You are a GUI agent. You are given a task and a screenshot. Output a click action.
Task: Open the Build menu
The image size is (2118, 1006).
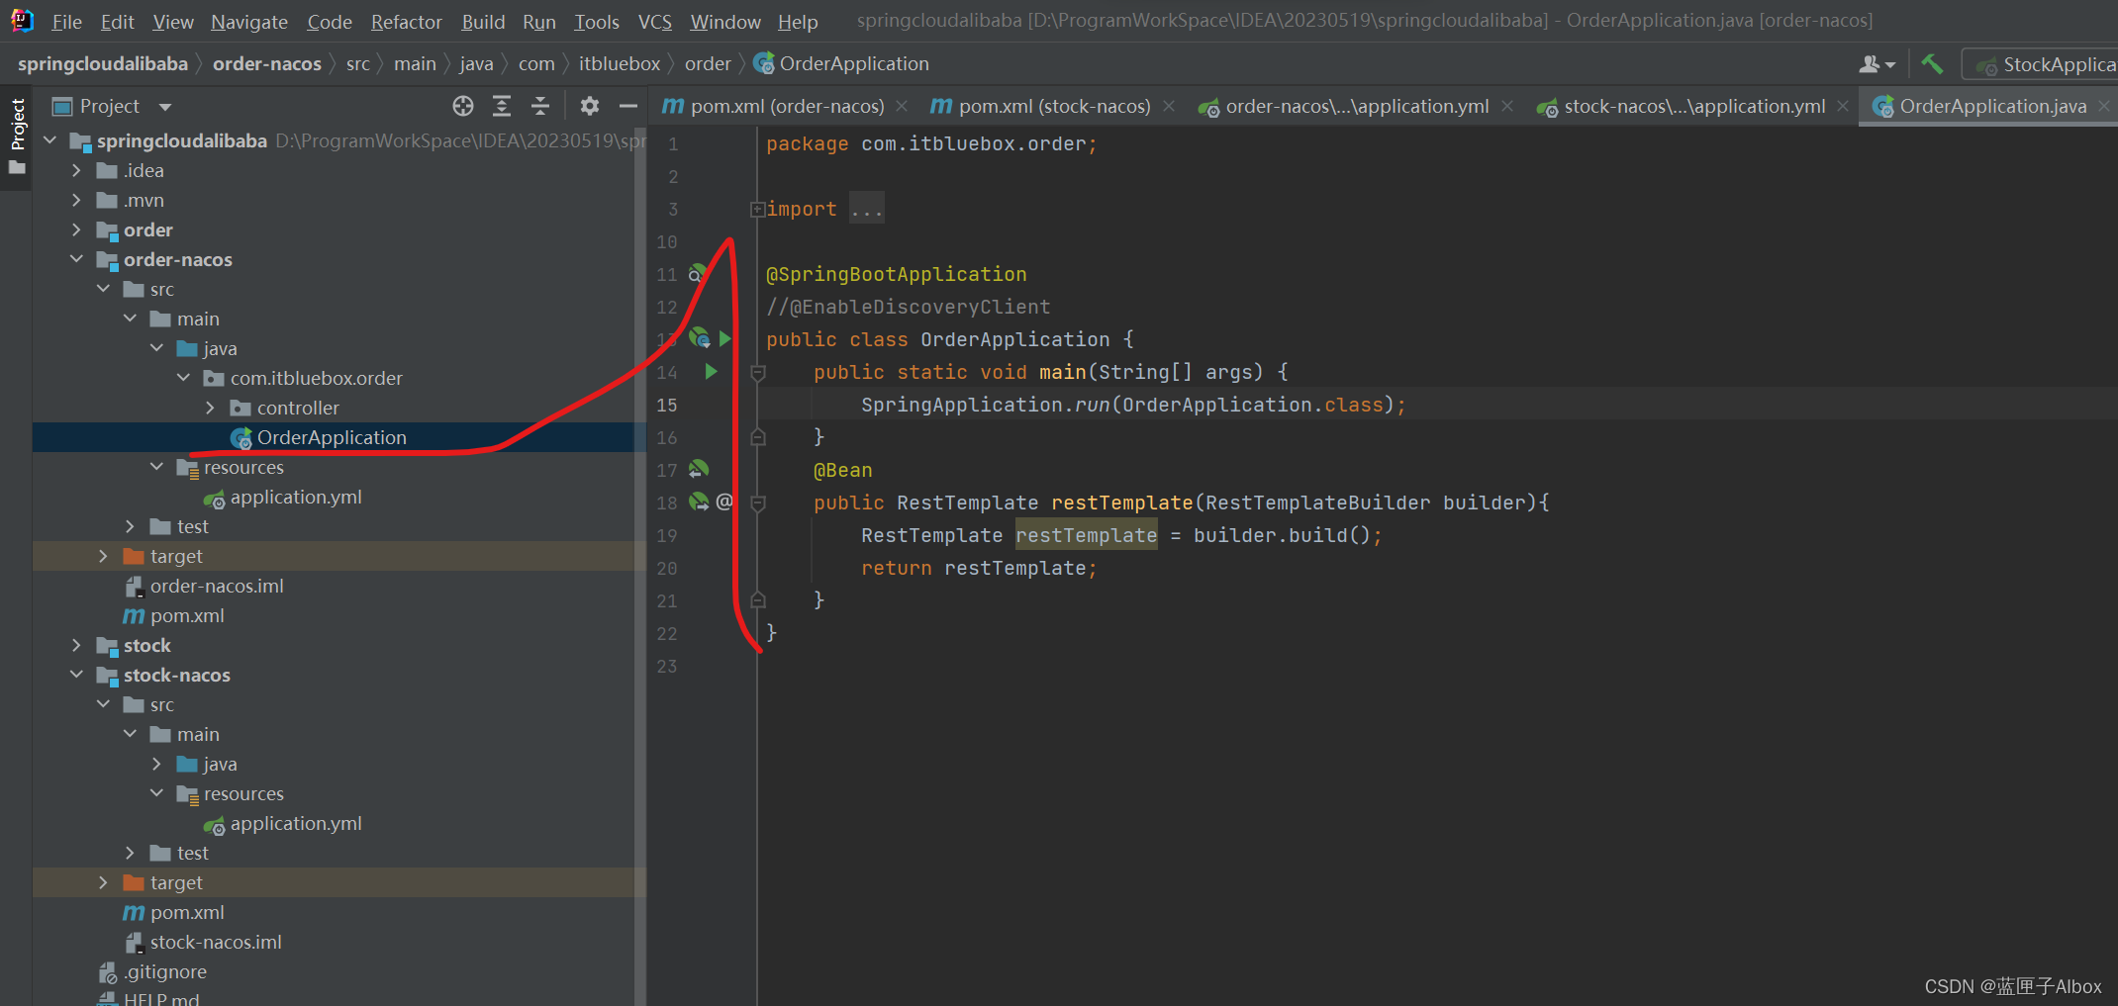tap(483, 22)
